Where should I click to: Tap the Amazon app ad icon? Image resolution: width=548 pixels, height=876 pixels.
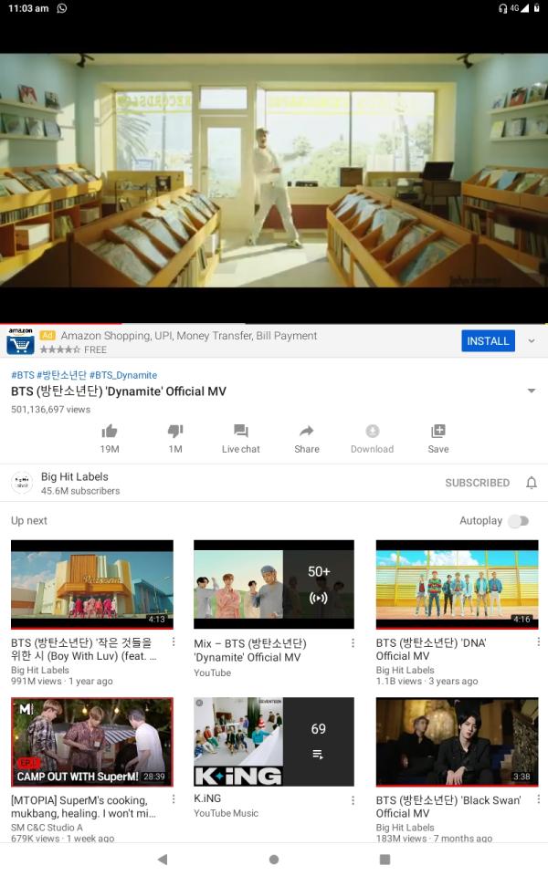(x=20, y=341)
